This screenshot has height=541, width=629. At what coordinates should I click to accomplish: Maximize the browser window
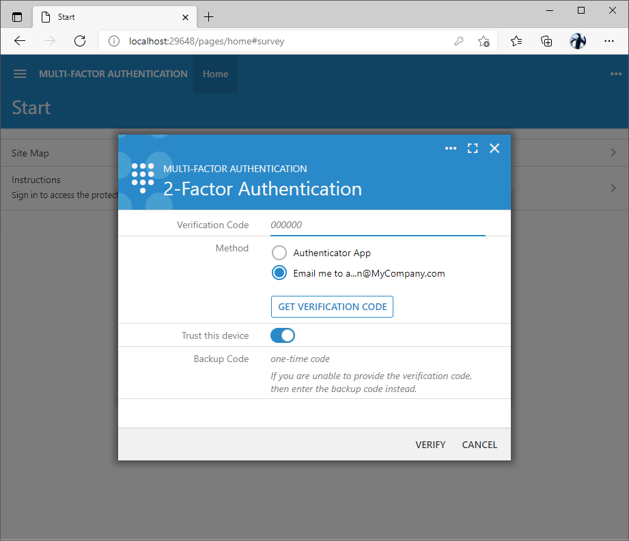coord(581,10)
